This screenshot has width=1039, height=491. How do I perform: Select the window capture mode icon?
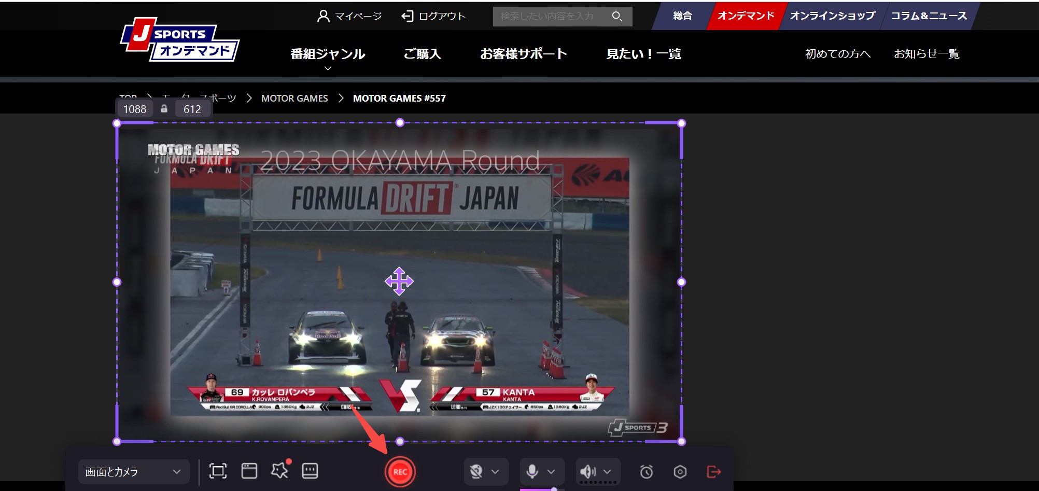(249, 471)
